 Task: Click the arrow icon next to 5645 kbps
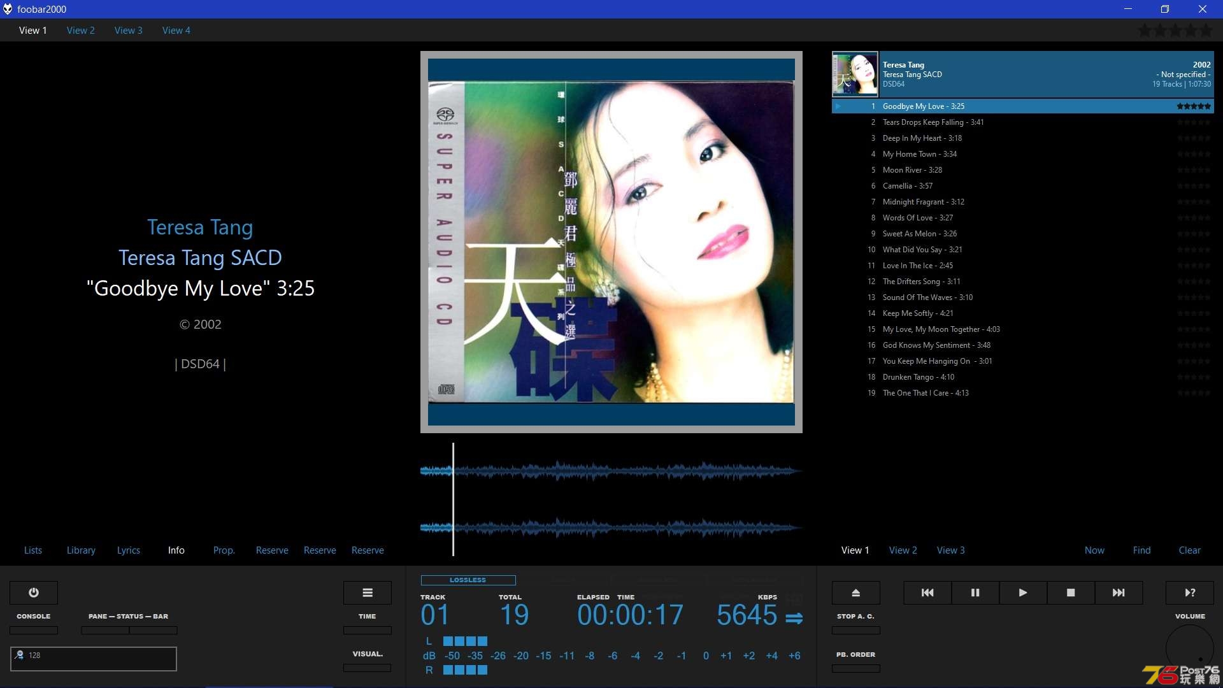[794, 618]
